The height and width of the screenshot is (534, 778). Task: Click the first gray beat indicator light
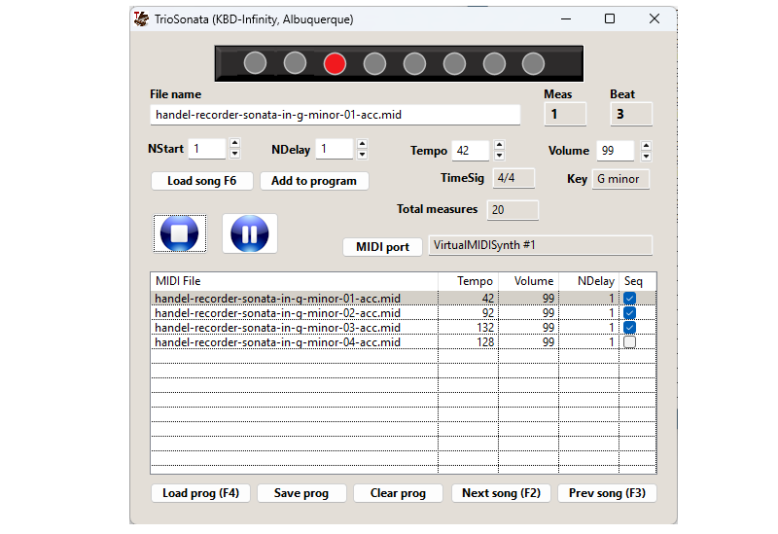point(255,63)
